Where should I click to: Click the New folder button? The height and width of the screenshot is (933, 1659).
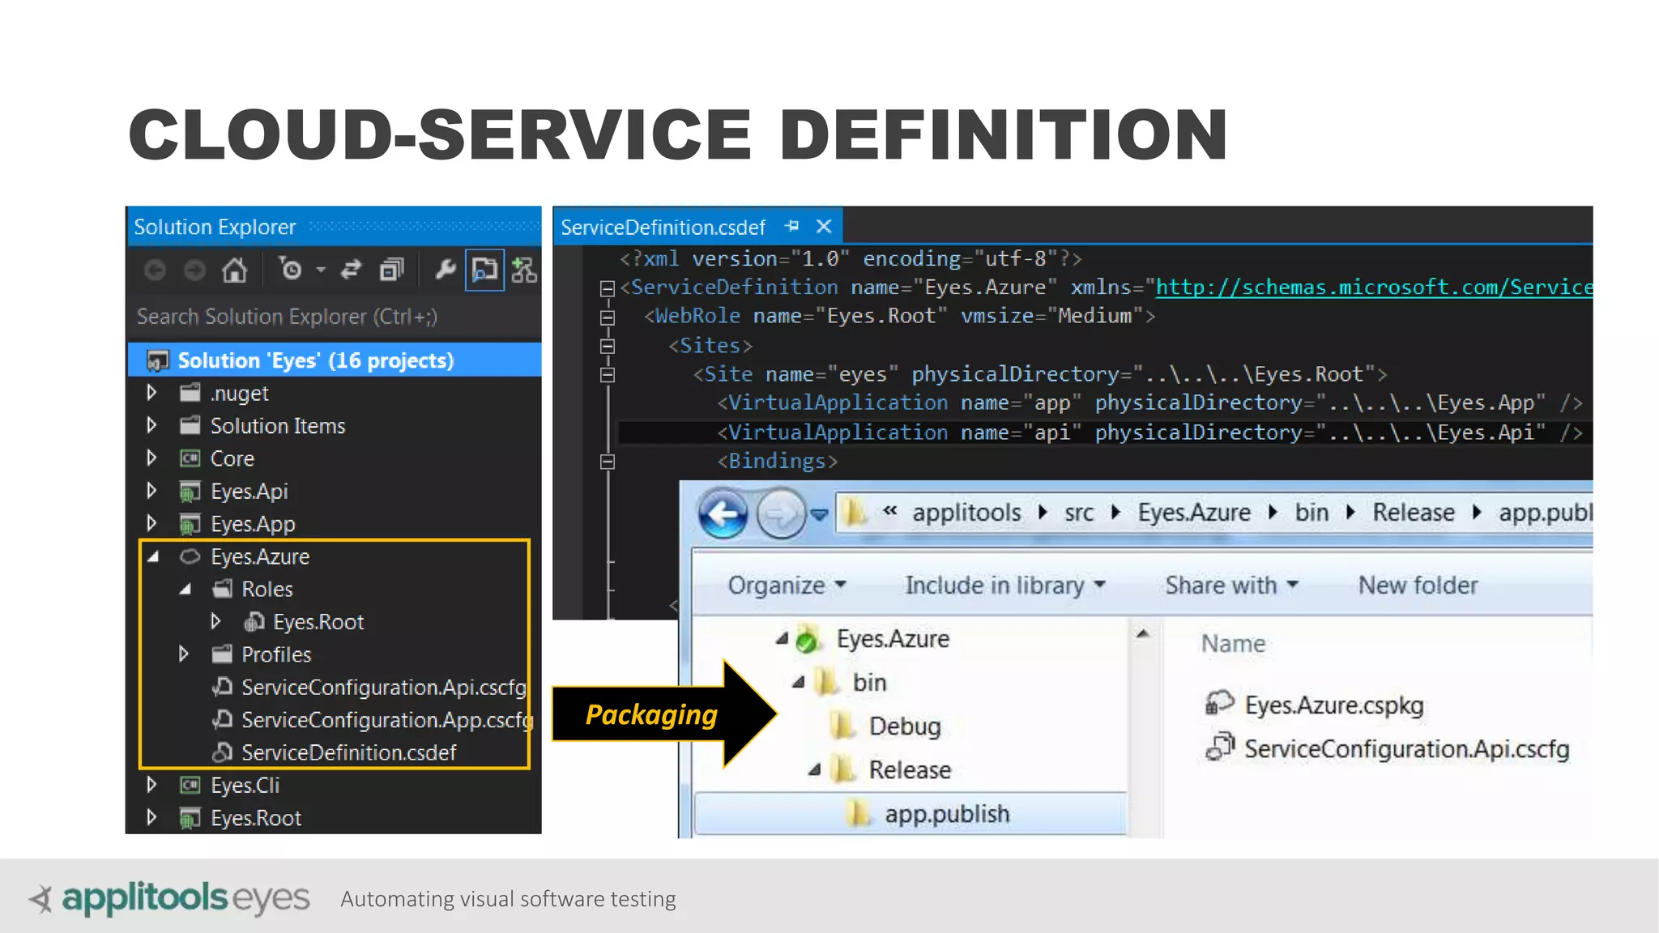point(1418,586)
